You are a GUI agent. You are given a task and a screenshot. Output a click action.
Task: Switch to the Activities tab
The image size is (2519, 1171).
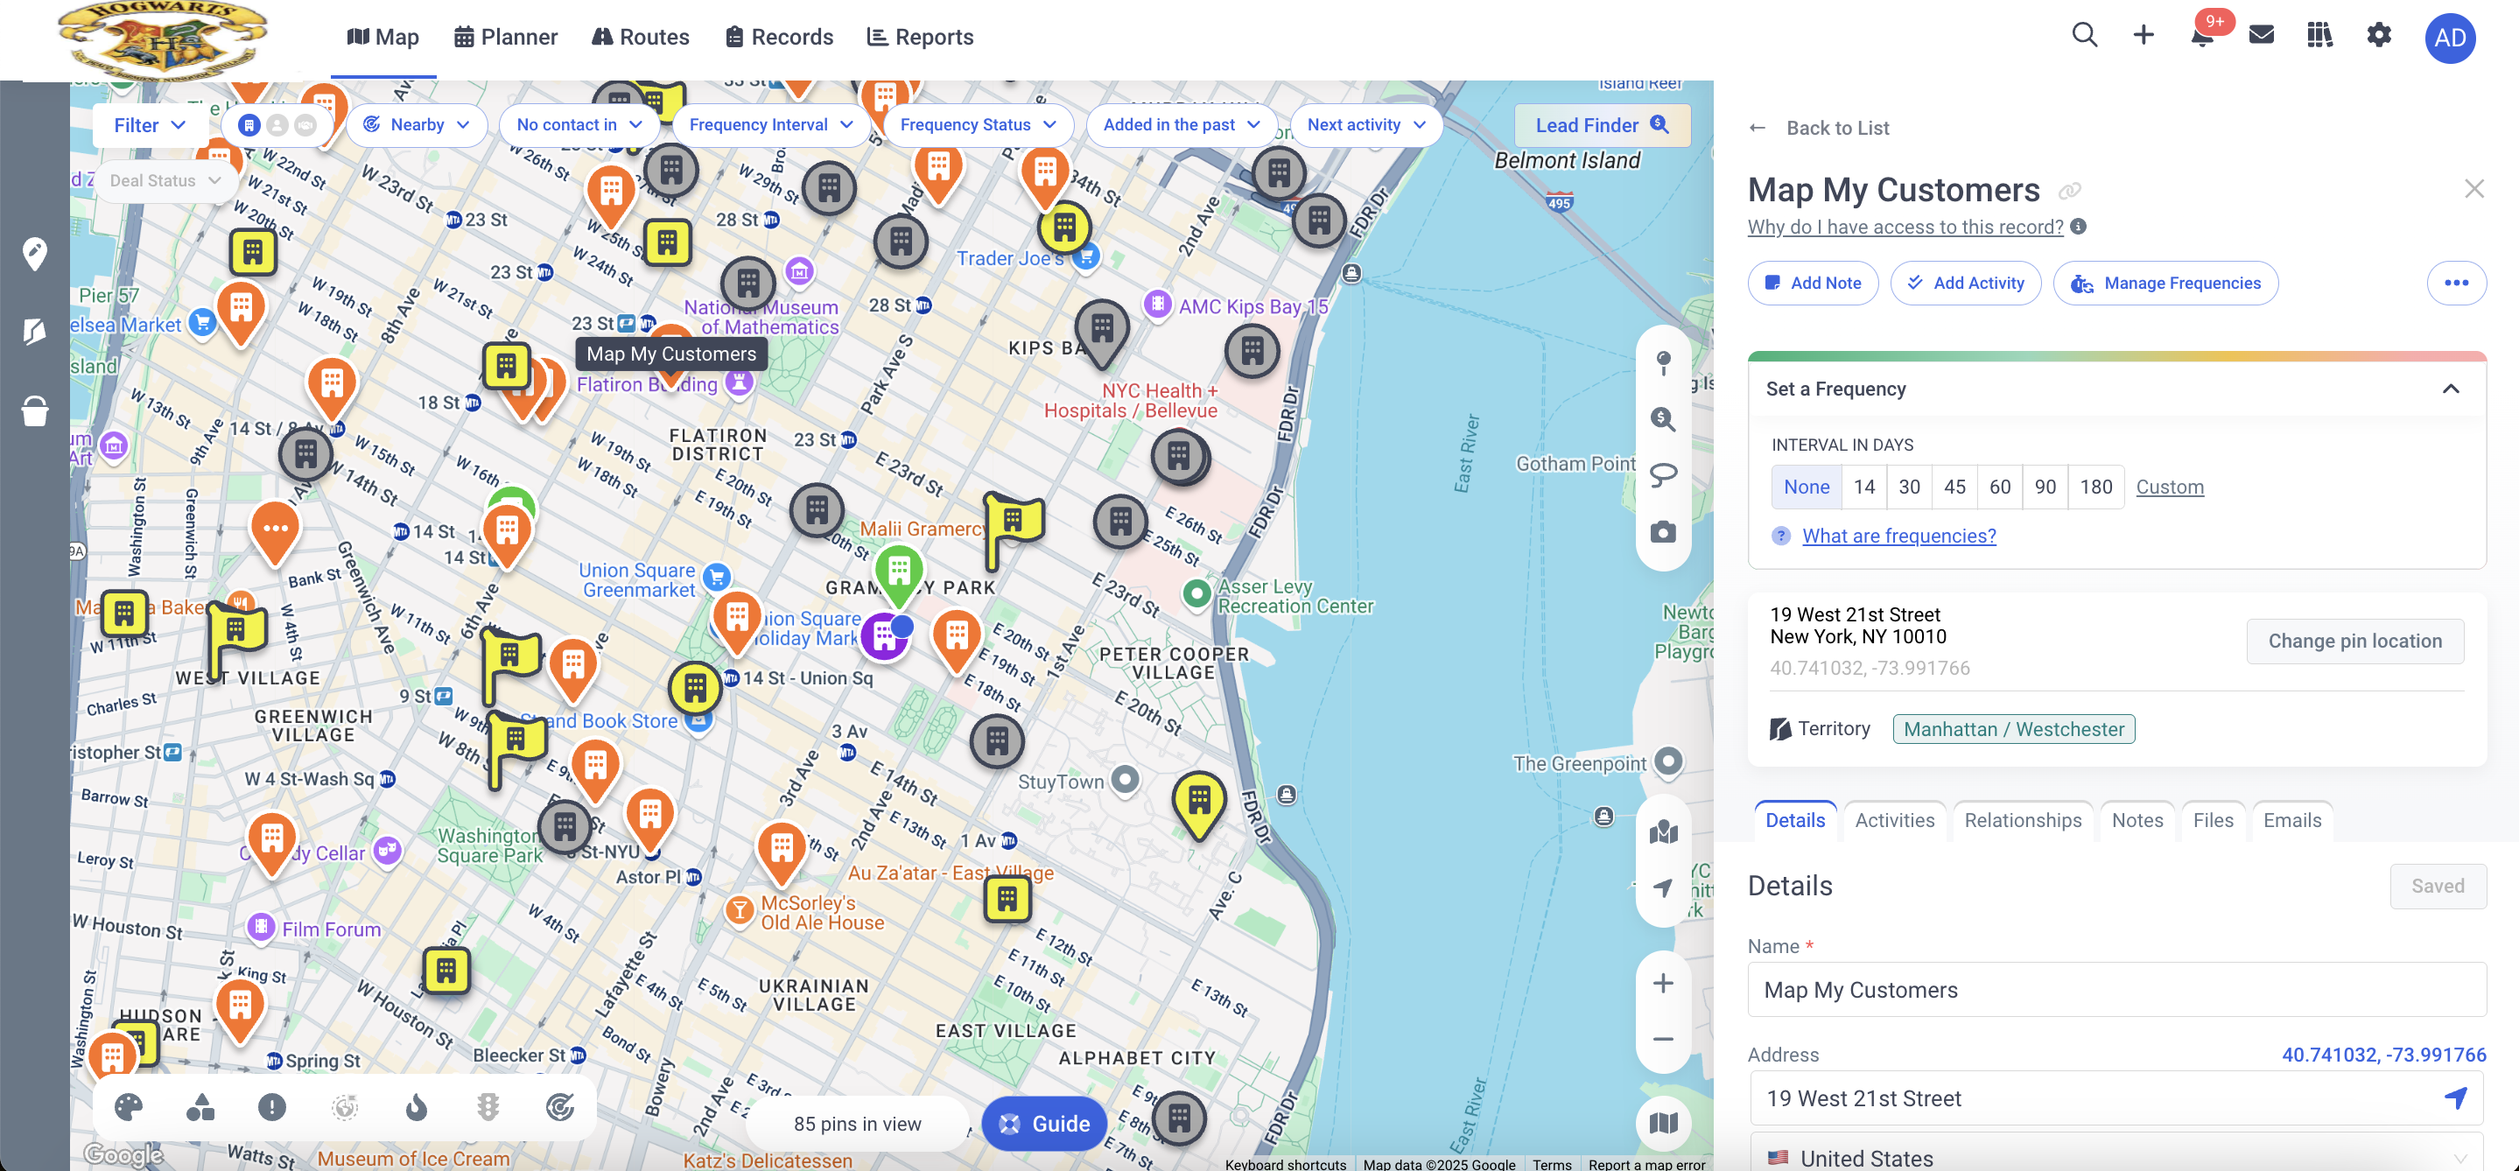pyautogui.click(x=1894, y=820)
